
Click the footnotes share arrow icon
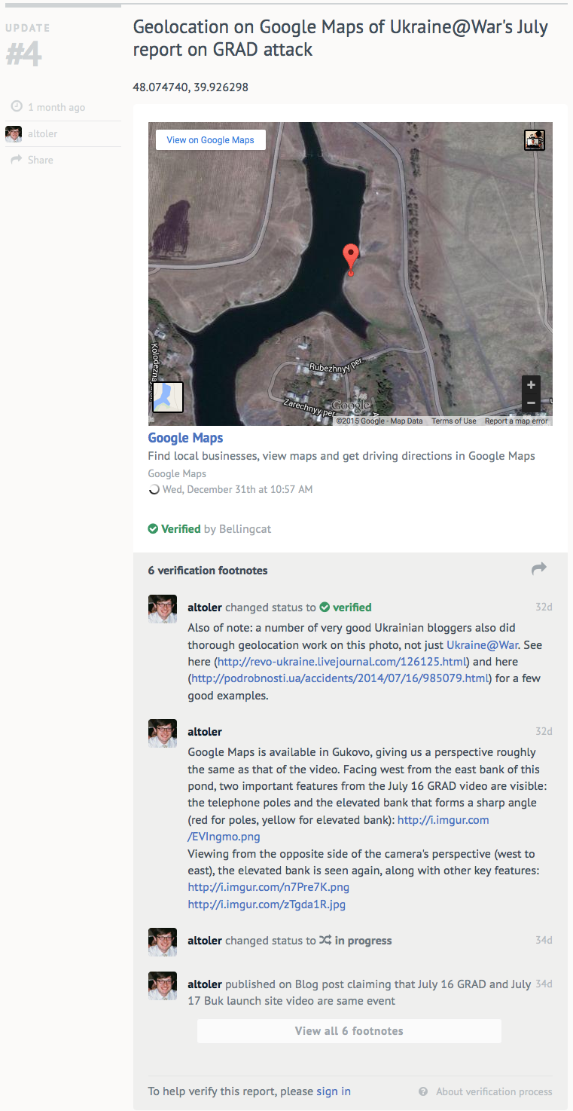(538, 569)
